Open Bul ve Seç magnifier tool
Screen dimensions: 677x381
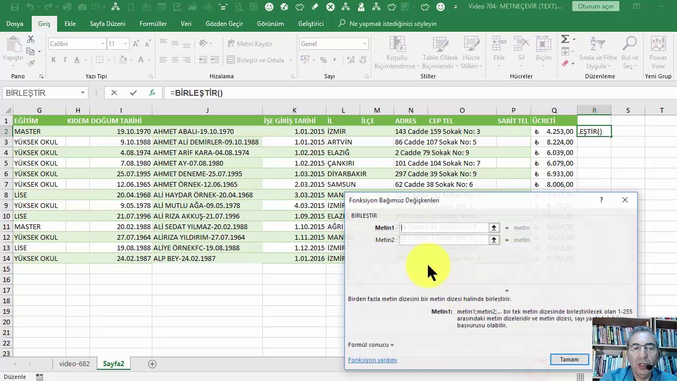629,53
